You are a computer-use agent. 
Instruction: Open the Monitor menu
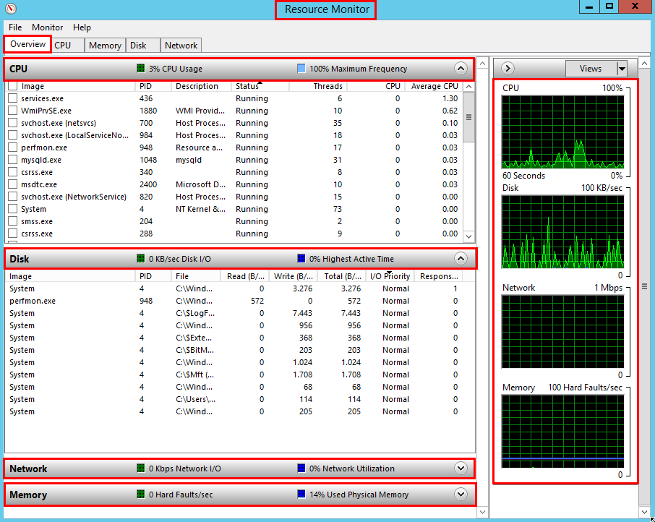coord(47,27)
